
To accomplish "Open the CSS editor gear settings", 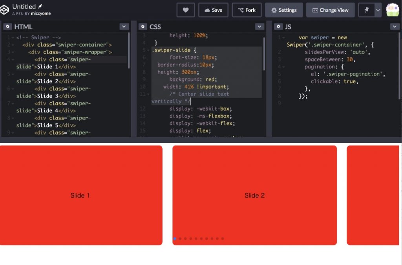I will pyautogui.click(x=143, y=27).
